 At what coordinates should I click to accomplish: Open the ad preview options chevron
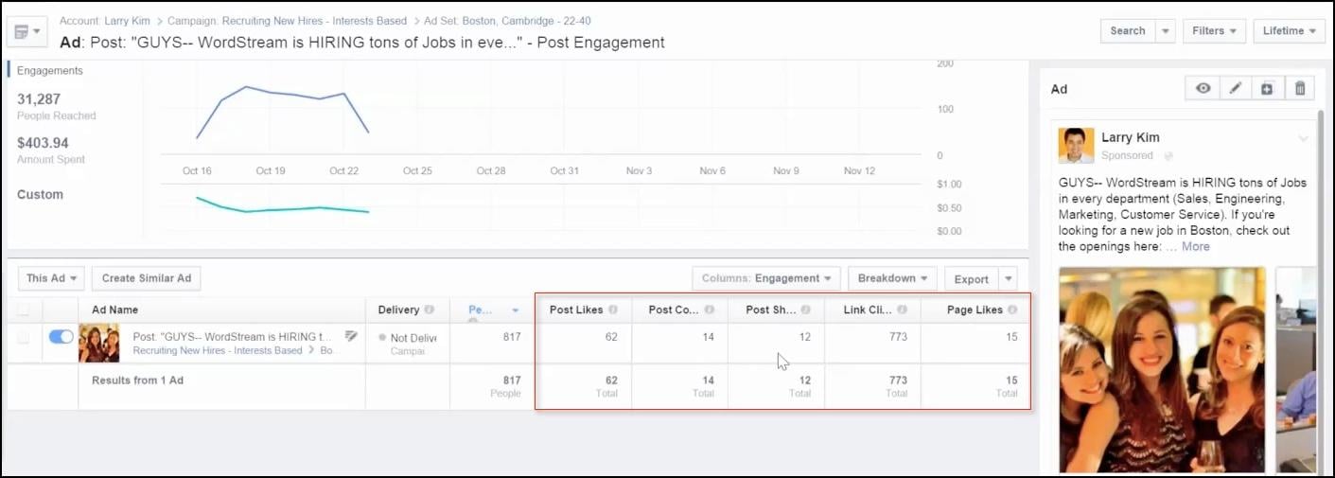tap(1304, 138)
